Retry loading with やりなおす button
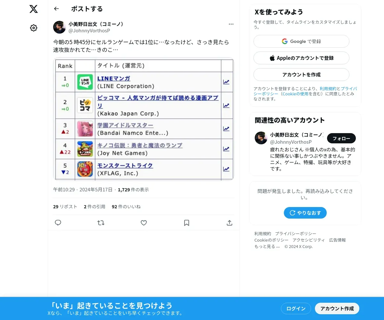384x320 pixels. pyautogui.click(x=305, y=213)
